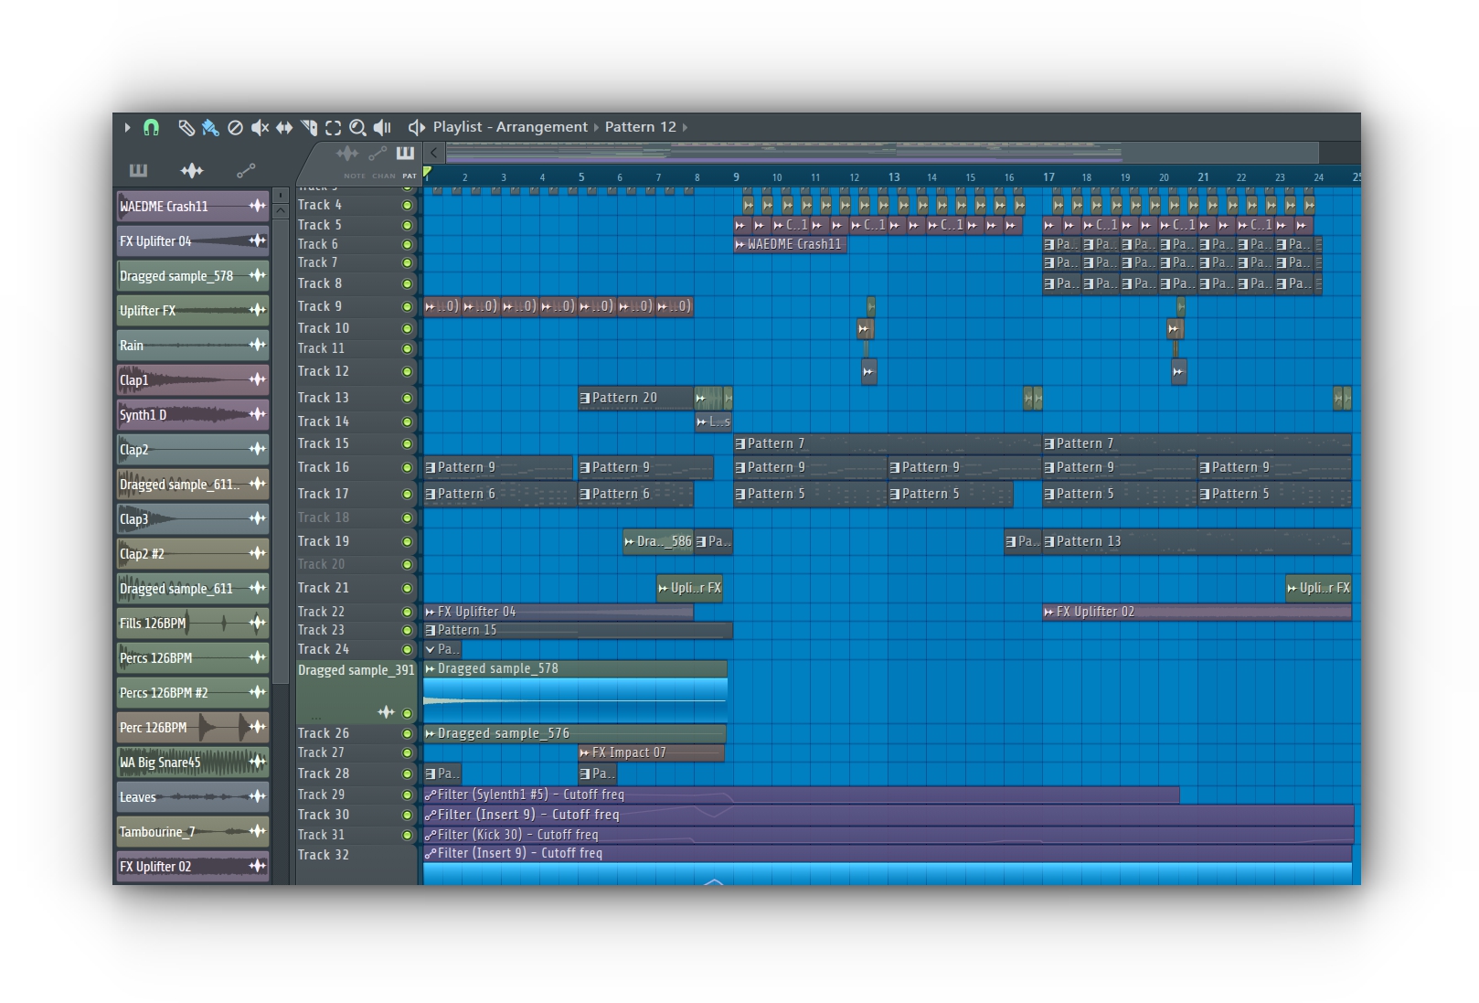The height and width of the screenshot is (1003, 1479).
Task: Select the Zoom tool
Action: click(x=358, y=128)
